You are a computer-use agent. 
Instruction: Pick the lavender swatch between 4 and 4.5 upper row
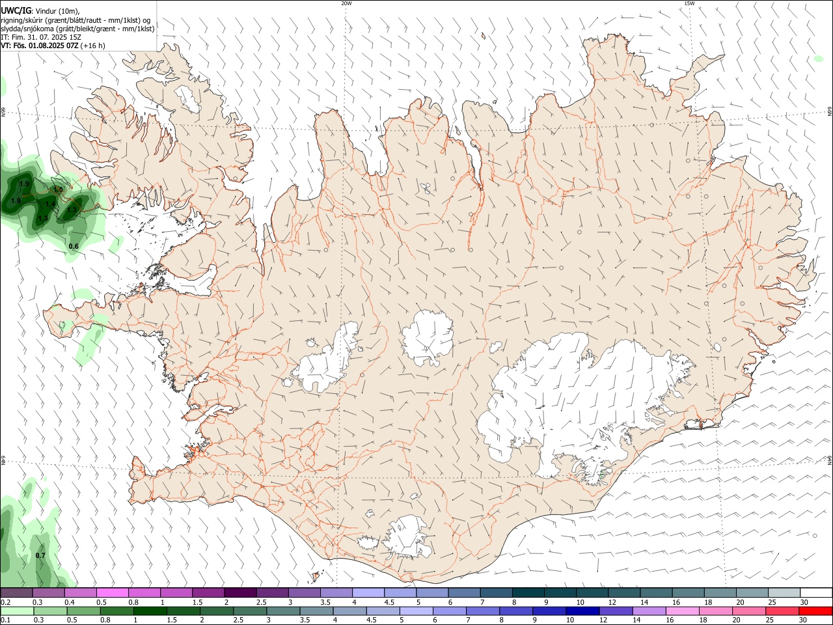pyautogui.click(x=368, y=592)
